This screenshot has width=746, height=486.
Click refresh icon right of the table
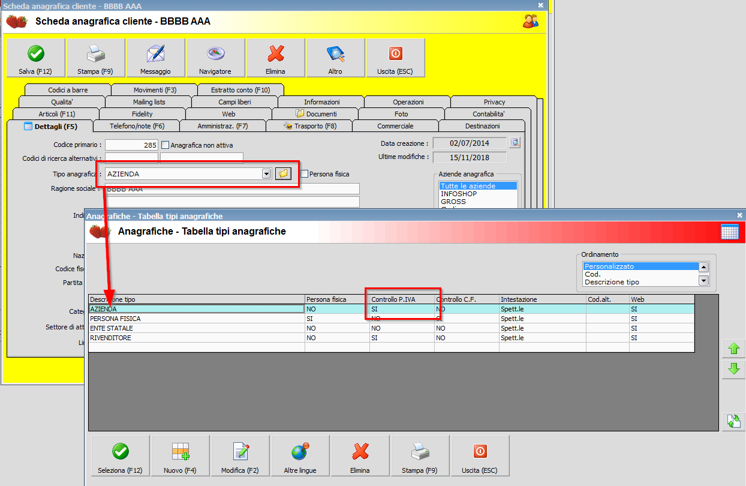click(x=733, y=421)
